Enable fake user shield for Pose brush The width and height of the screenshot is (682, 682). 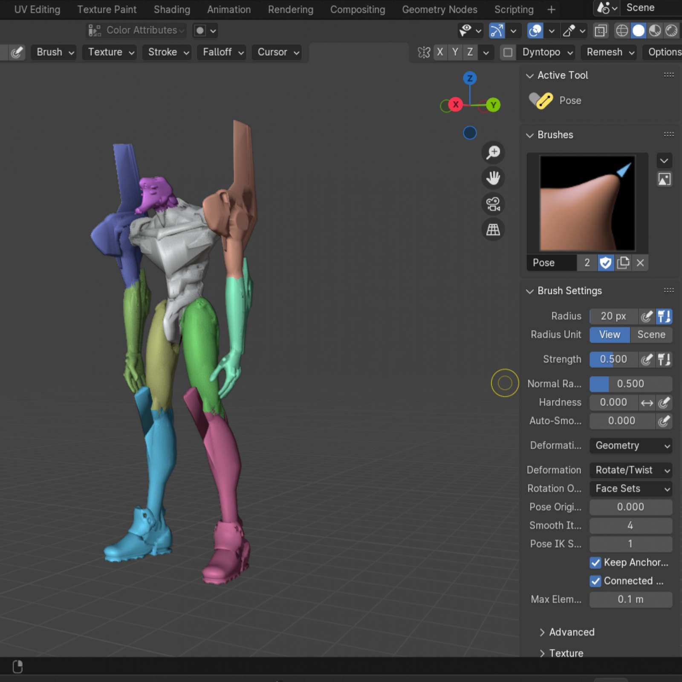coord(605,263)
